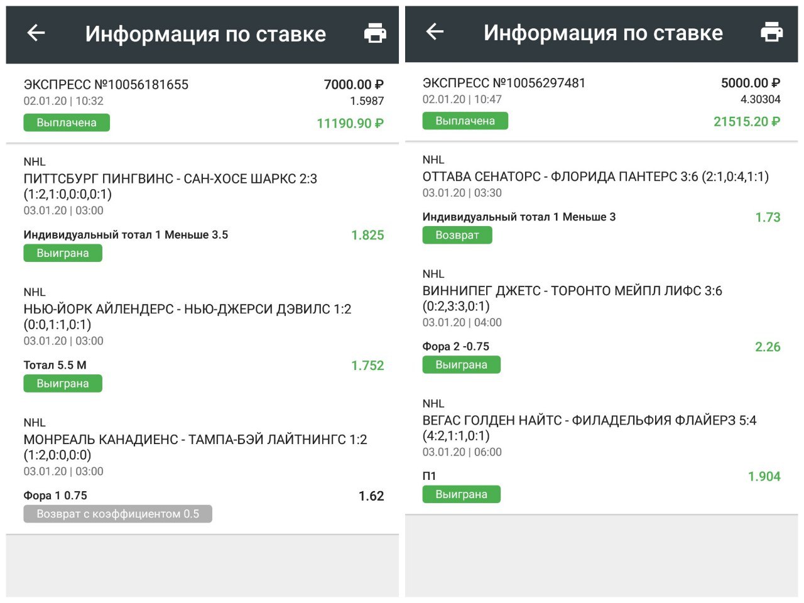Tap Выиграна under Pittsburgh–San Jose match

(x=63, y=253)
